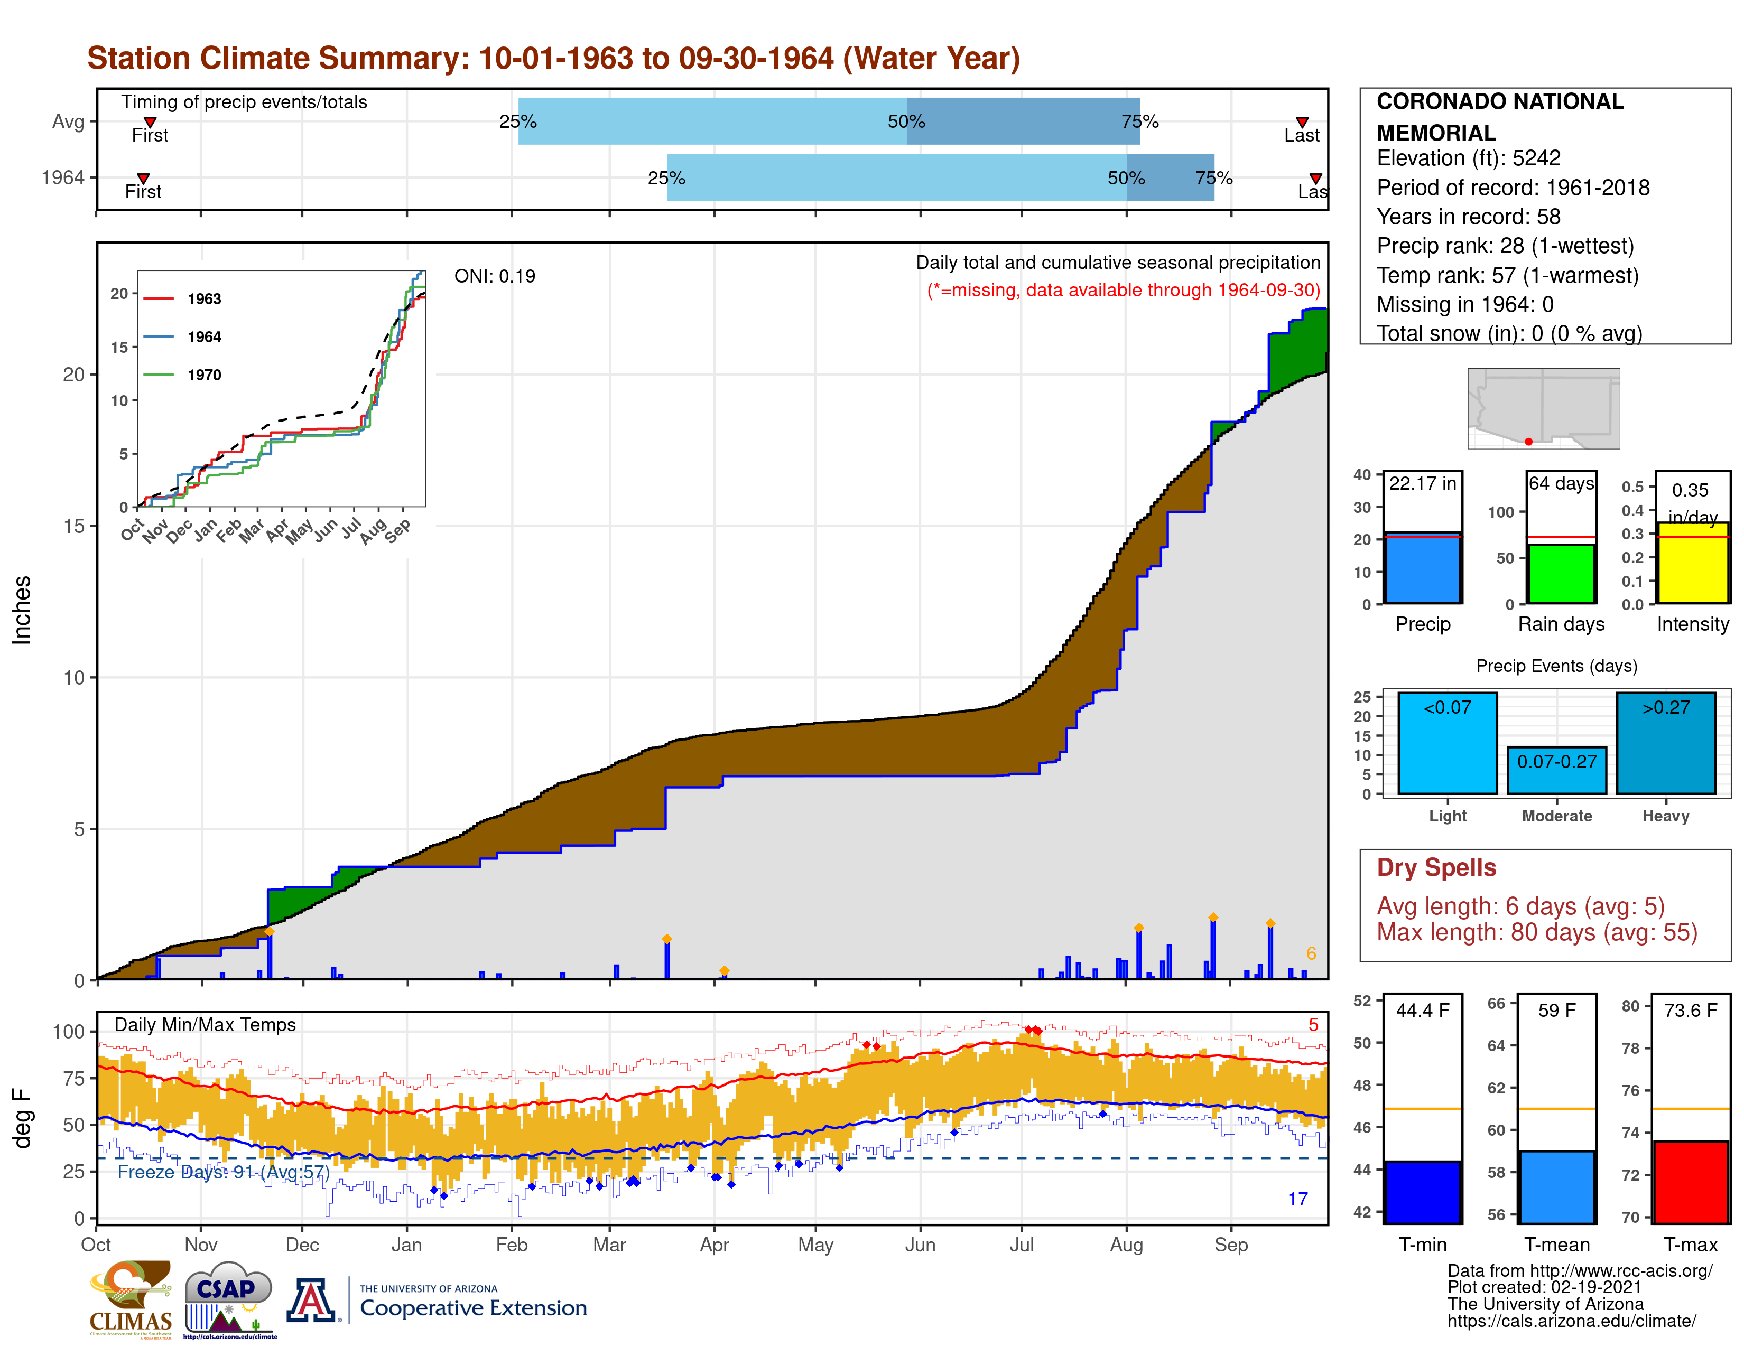The height and width of the screenshot is (1347, 1744).
Task: Click 'Total snow (in): 0' line
Action: 1509,333
